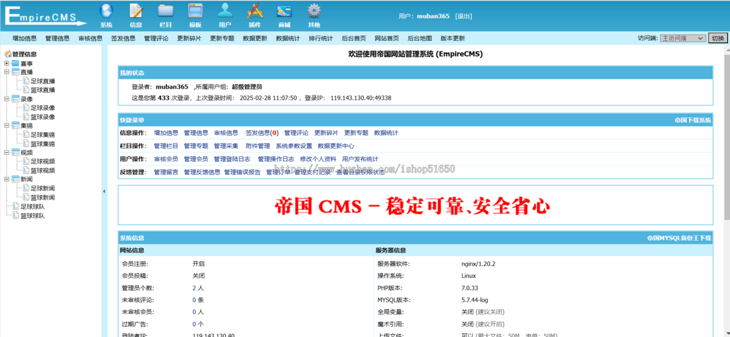Click the 篮球新闻 page icon
Screen dimensions: 730x337
coord(26,198)
